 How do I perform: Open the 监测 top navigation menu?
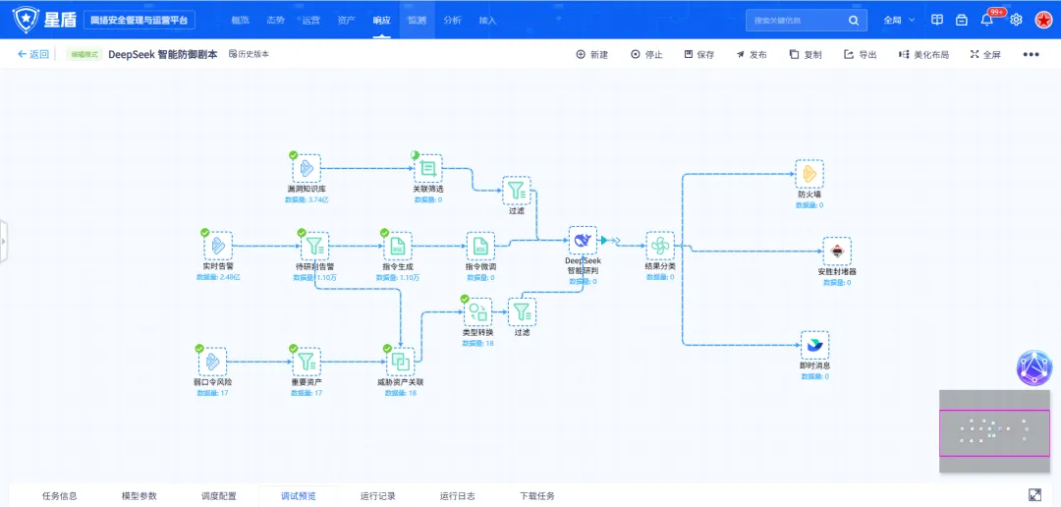point(417,20)
